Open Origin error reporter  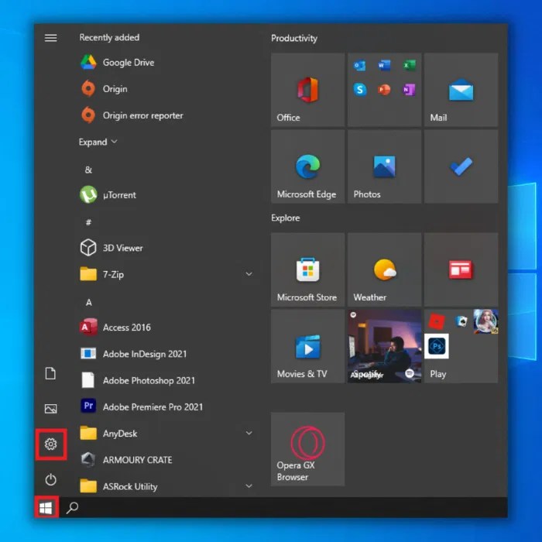[x=166, y=115]
